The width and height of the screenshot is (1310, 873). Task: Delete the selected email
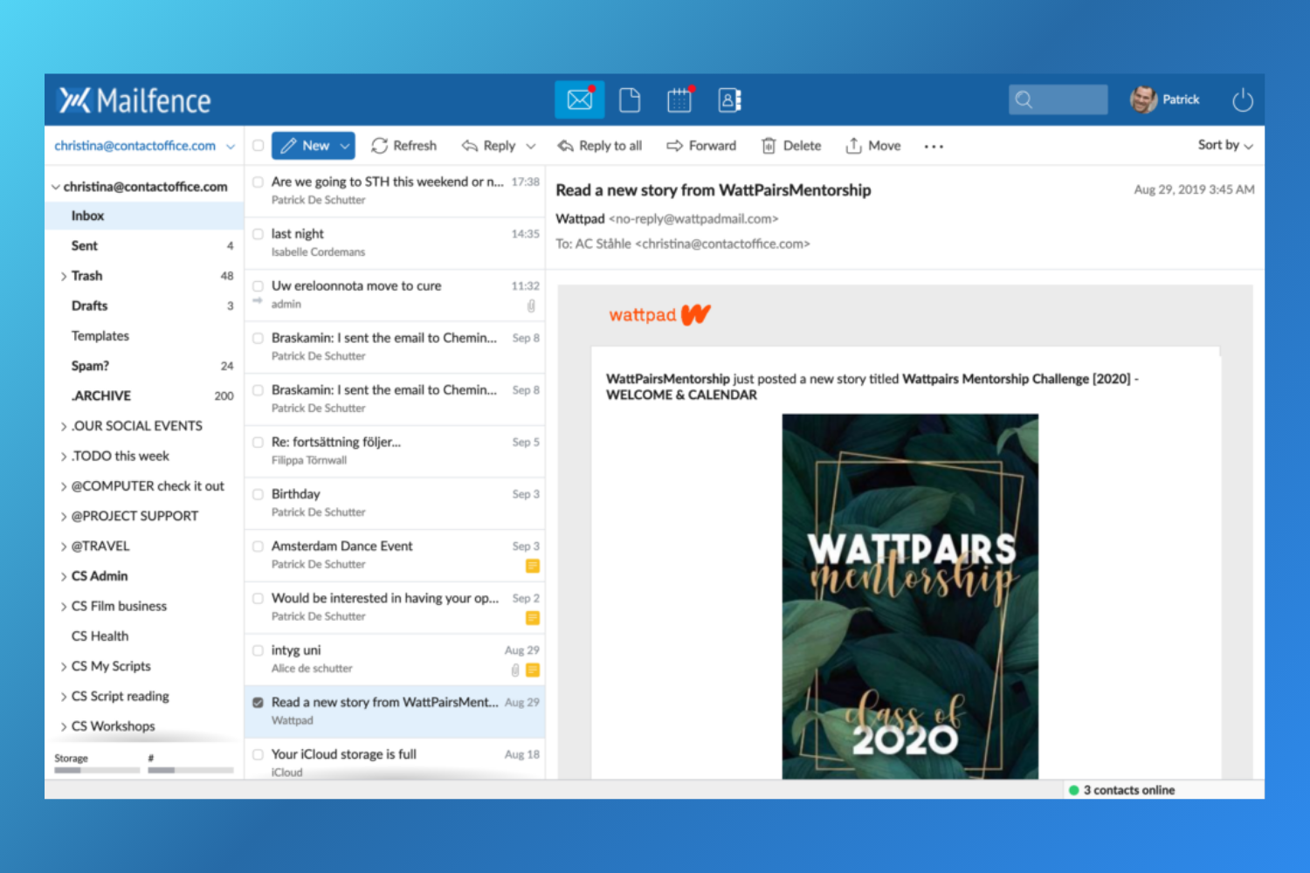791,146
